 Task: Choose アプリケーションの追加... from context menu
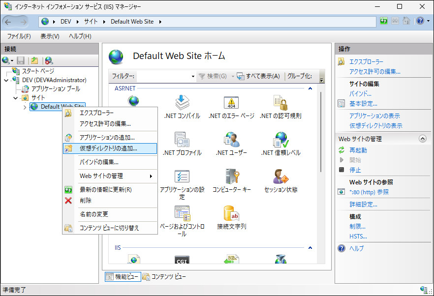point(110,138)
